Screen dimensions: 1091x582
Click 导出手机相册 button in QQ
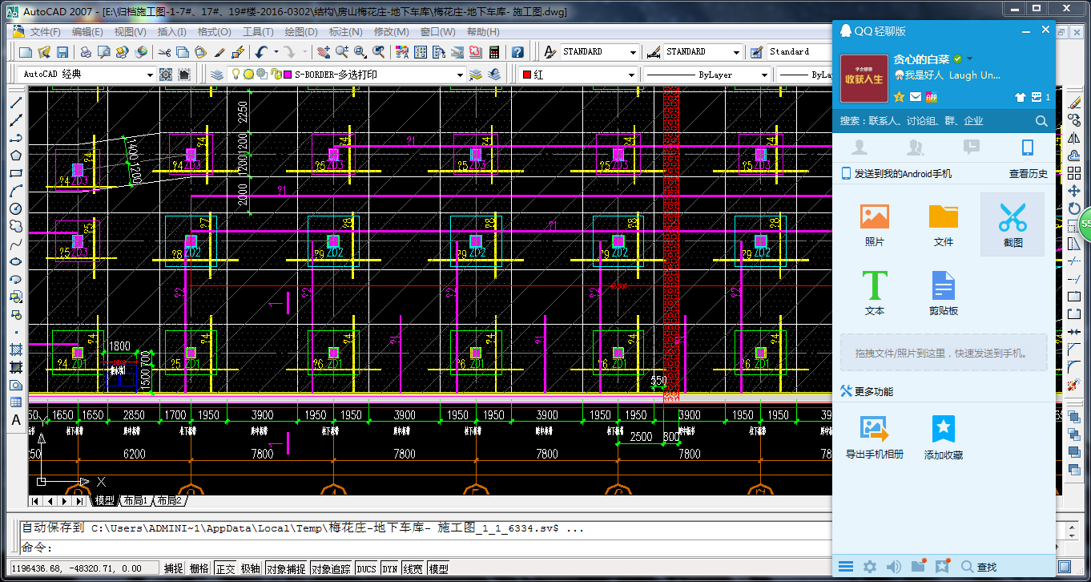875,438
